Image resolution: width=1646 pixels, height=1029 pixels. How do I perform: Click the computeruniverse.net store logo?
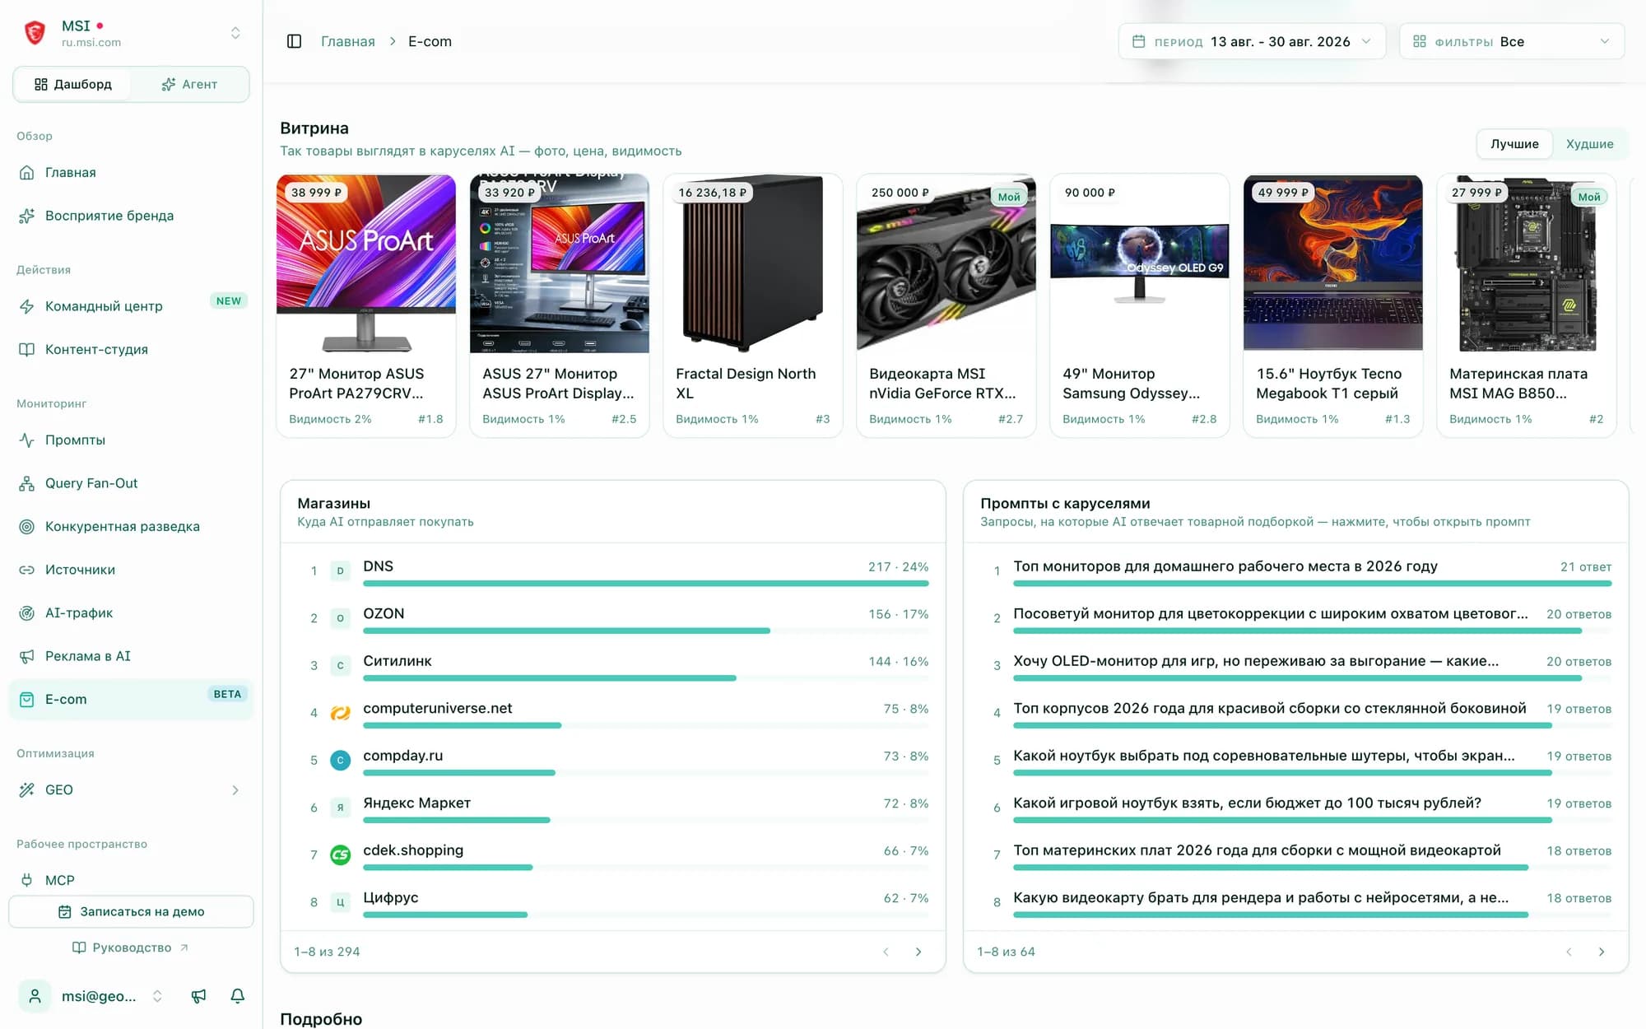click(340, 713)
